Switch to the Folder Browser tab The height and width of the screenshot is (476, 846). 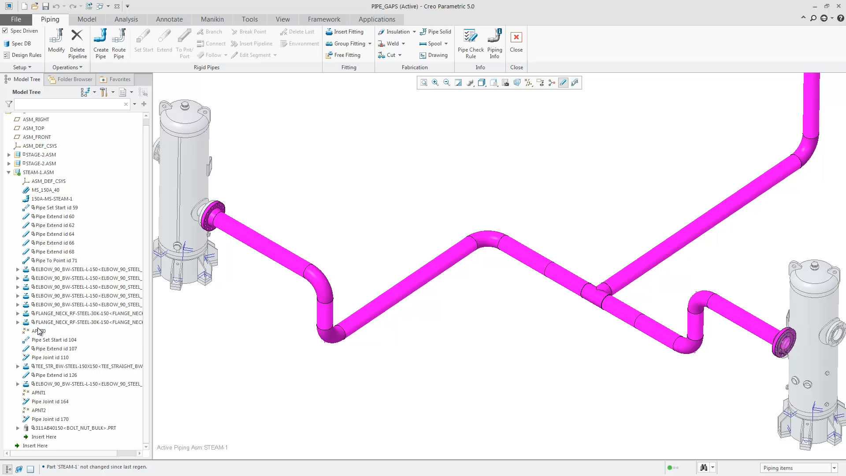pyautogui.click(x=70, y=79)
